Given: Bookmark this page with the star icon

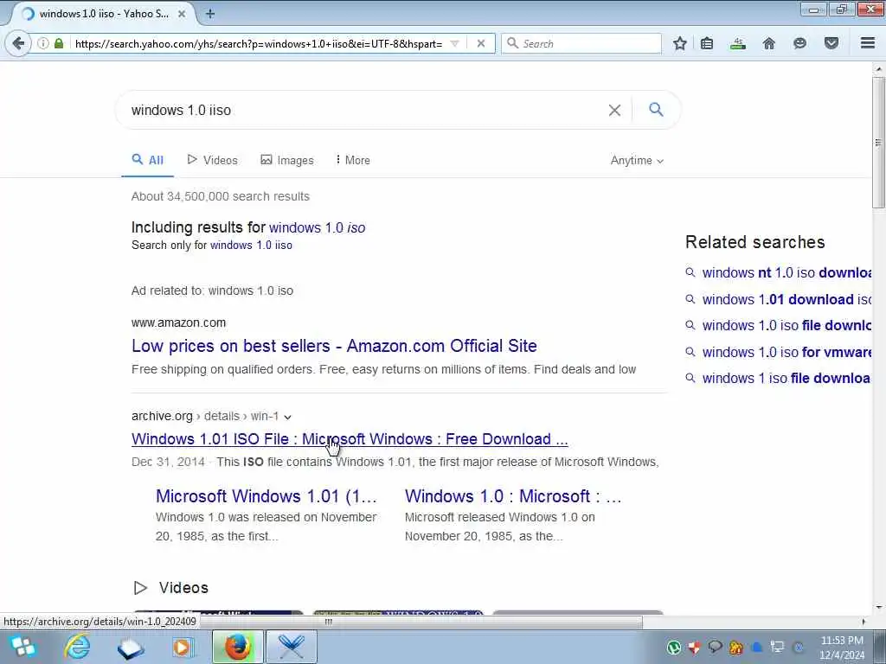Looking at the screenshot, I should click(x=680, y=43).
